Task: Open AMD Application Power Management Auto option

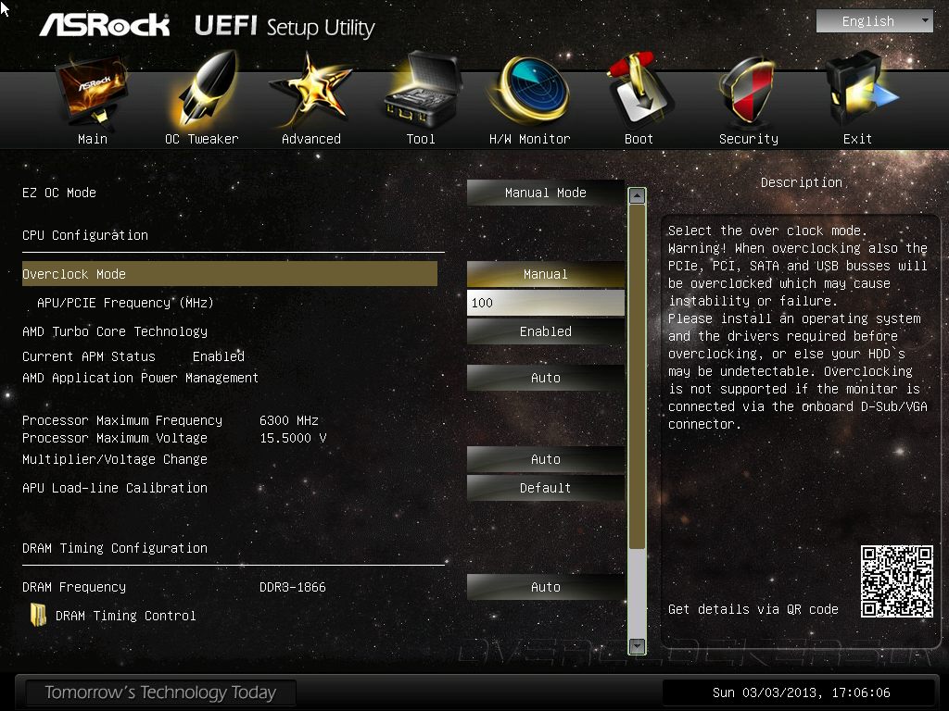Action: pyautogui.click(x=545, y=378)
